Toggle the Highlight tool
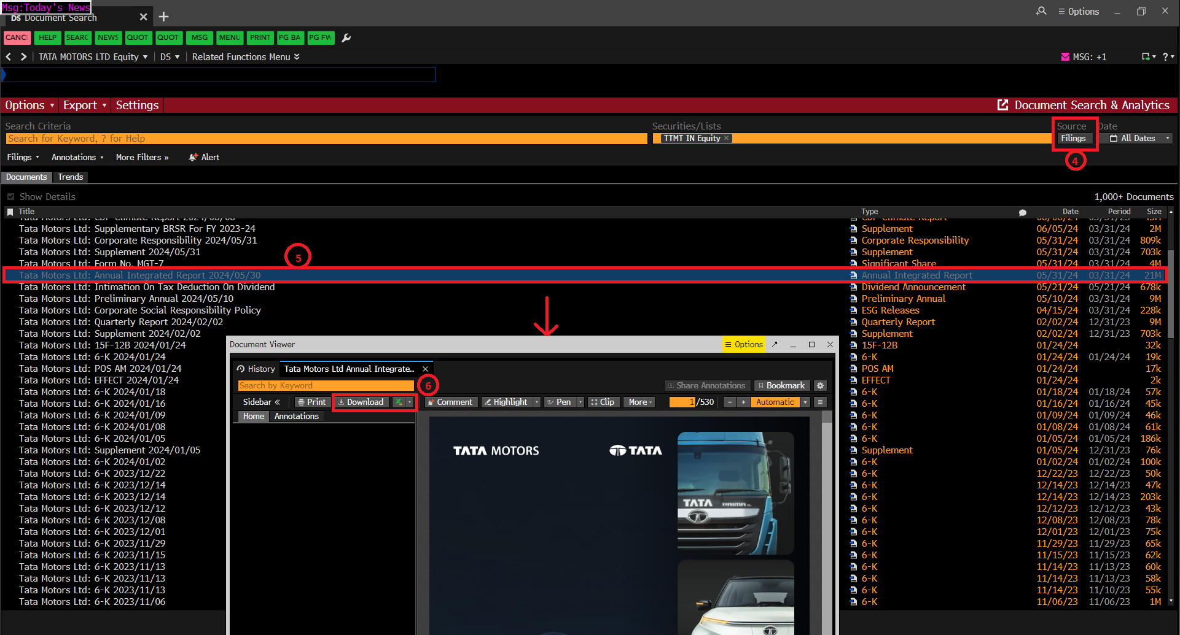Viewport: 1180px width, 635px height. [x=506, y=402]
